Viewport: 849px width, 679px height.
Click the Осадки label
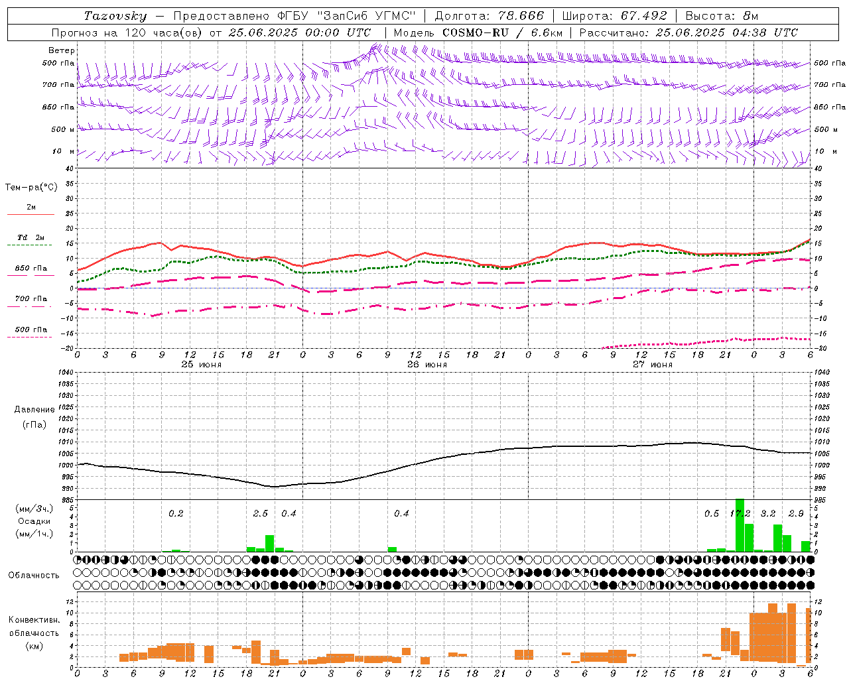(34, 521)
